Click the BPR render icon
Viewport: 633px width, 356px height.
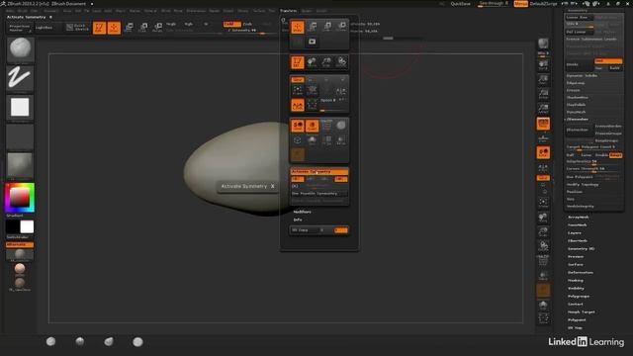[x=543, y=44]
